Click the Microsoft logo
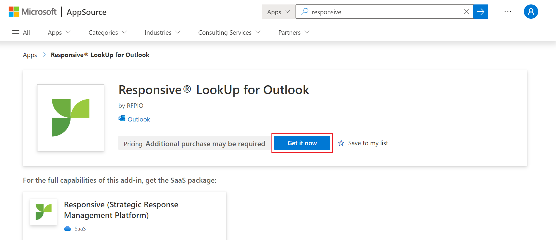The width and height of the screenshot is (556, 240). pos(32,12)
